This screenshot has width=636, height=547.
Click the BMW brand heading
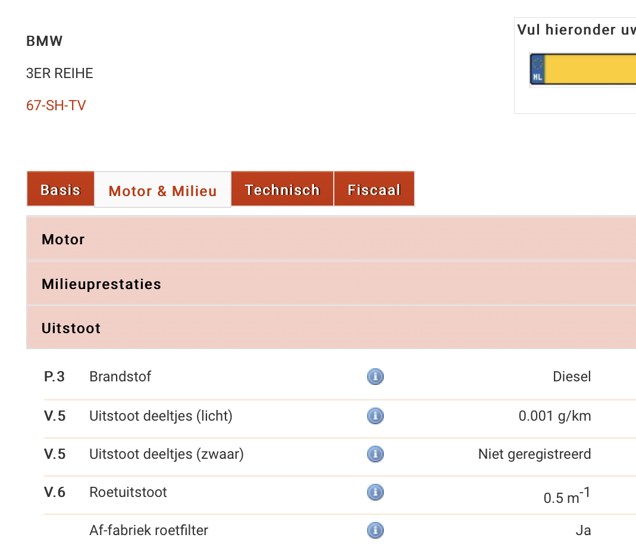point(44,41)
